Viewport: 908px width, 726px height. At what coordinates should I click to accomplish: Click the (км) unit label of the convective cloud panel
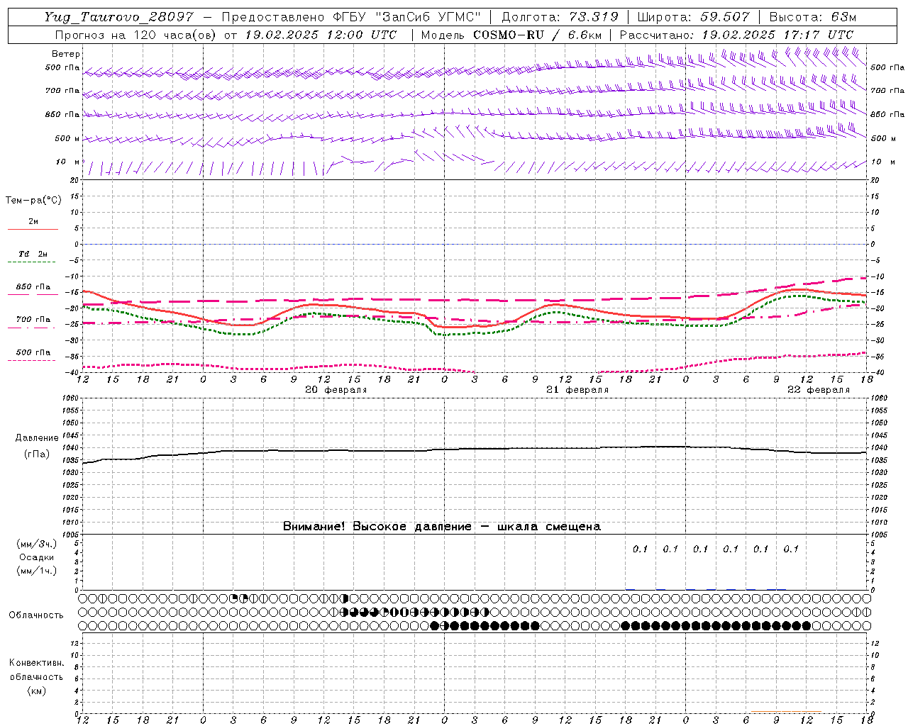pos(36,691)
